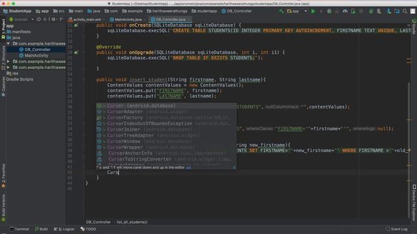Click the scroll from source target icon

[x=39, y=19]
